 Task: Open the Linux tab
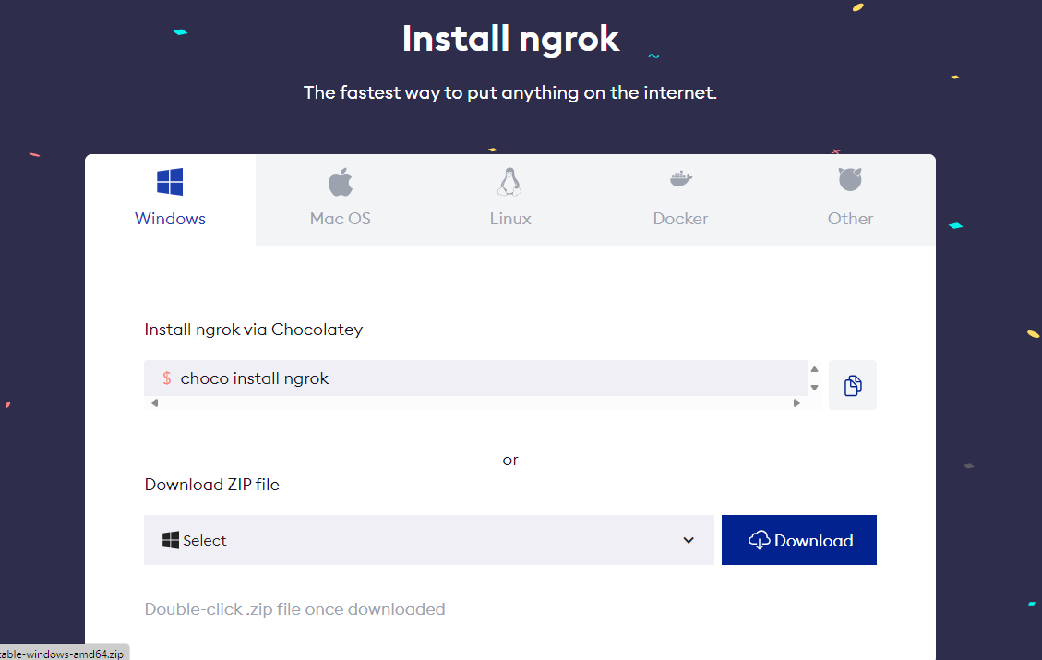click(x=510, y=200)
